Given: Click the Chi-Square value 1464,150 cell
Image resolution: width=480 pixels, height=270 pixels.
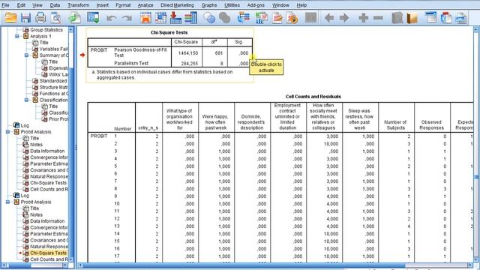Looking at the screenshot, I should [188, 53].
